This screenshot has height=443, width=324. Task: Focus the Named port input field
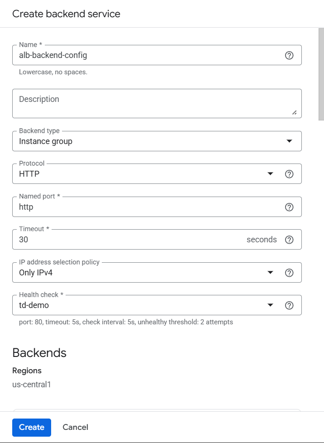145,207
